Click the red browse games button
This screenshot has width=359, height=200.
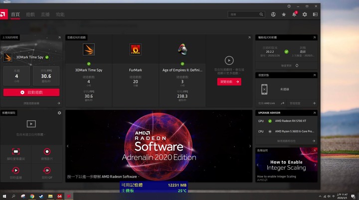(229, 82)
